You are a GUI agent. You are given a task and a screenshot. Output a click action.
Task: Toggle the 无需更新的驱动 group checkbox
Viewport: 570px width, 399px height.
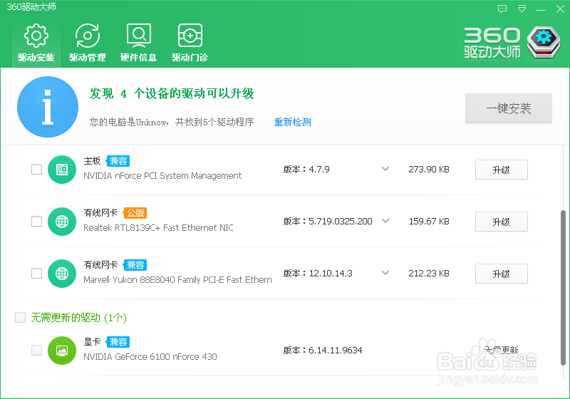click(21, 318)
